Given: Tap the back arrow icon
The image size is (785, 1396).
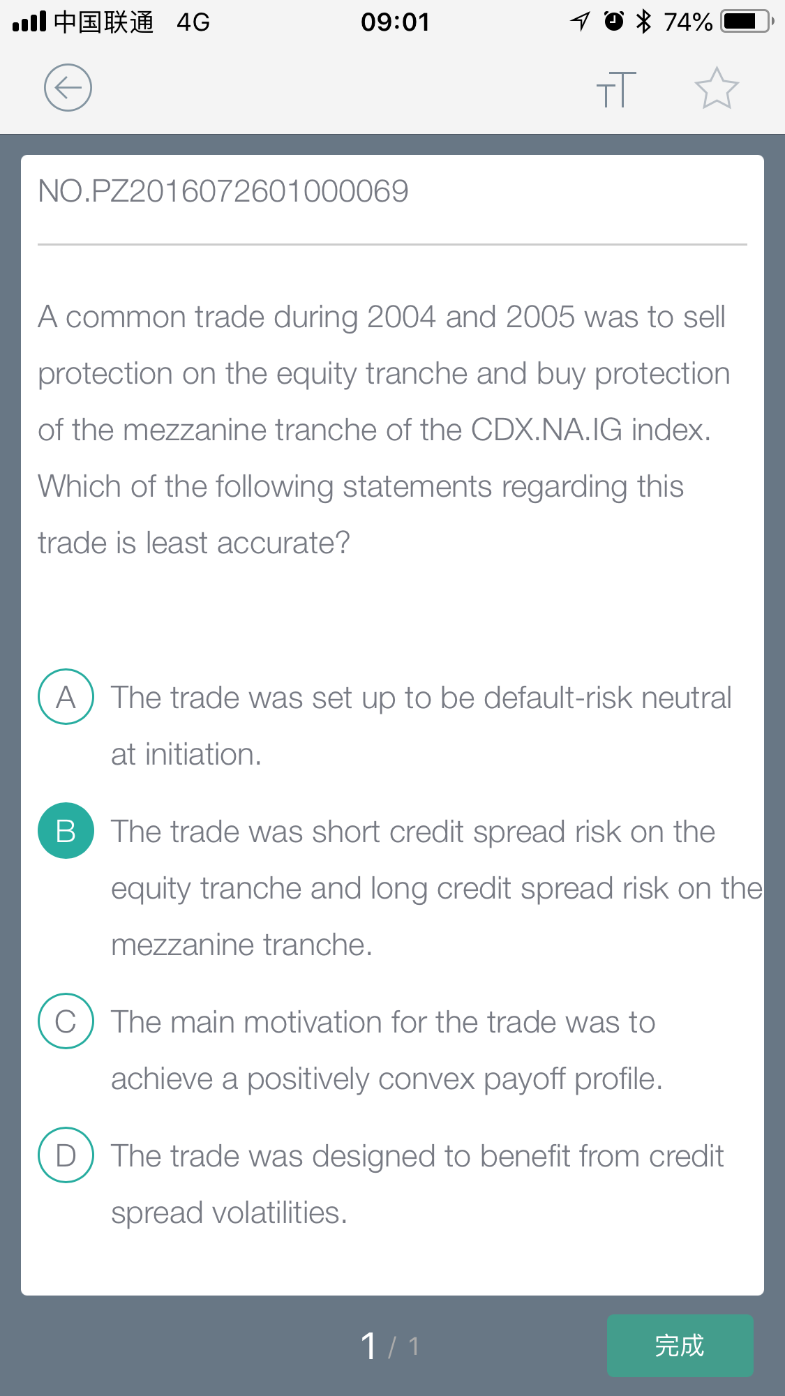Looking at the screenshot, I should click(68, 88).
